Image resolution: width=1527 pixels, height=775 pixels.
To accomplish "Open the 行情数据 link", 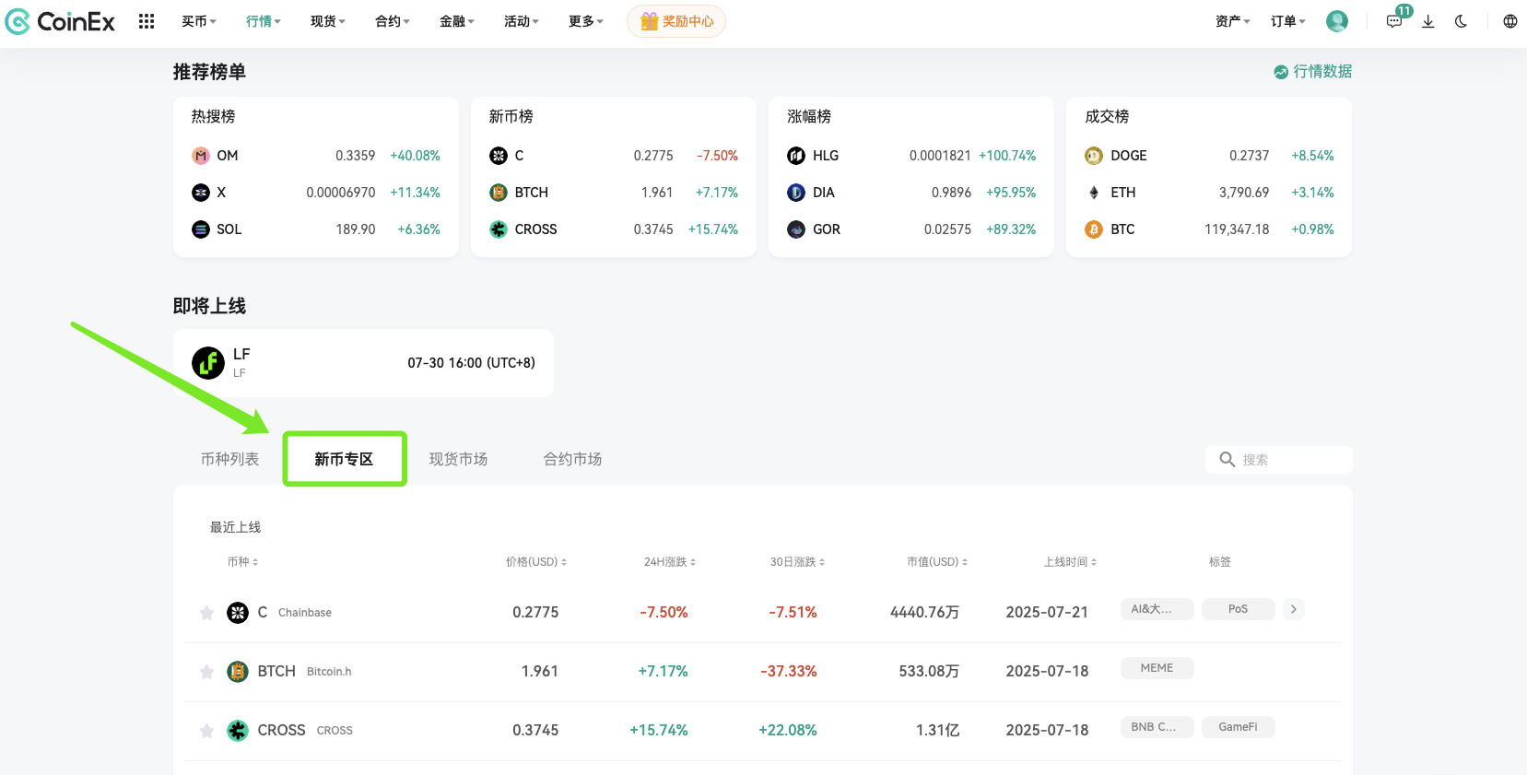I will (1313, 72).
